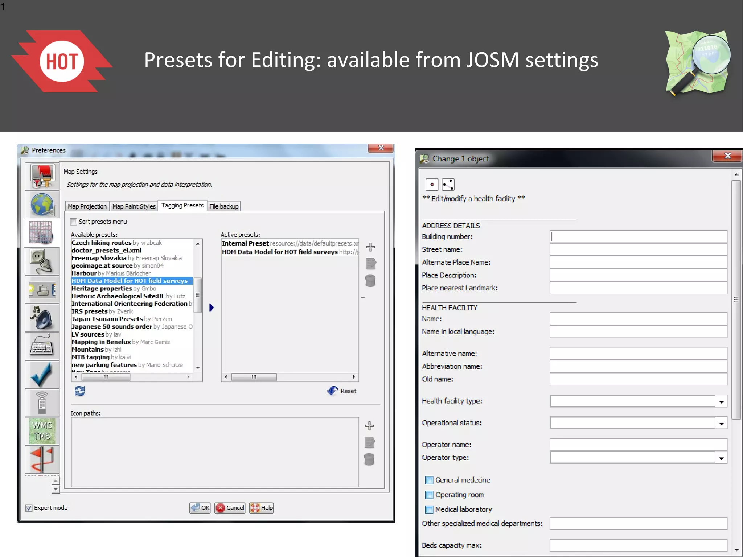The image size is (743, 557).
Task: Remove the selected icon path
Action: click(x=369, y=459)
